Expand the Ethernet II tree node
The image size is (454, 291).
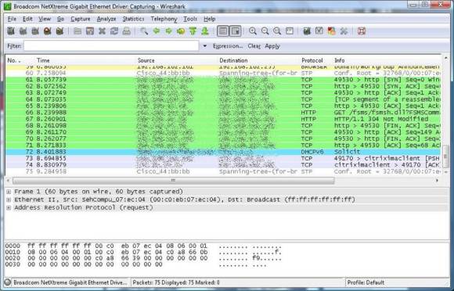tap(9, 200)
